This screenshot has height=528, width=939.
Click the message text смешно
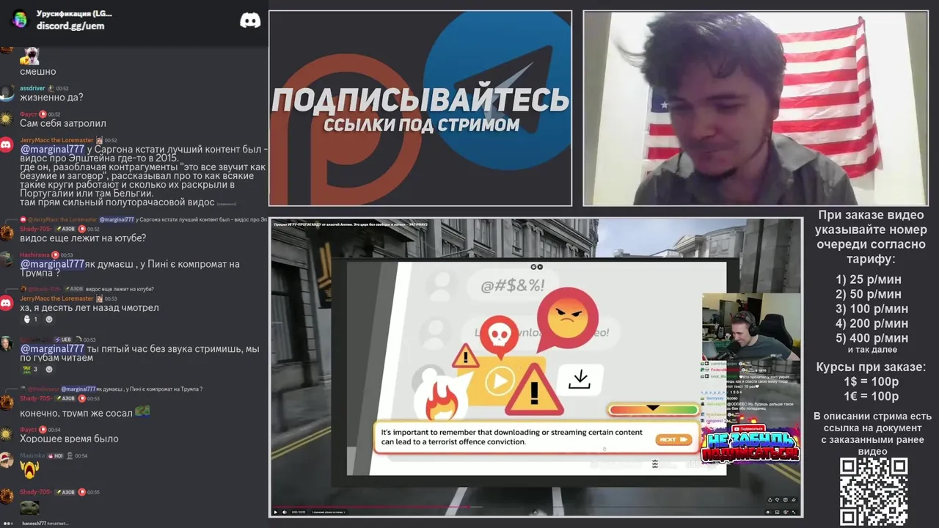[x=38, y=71]
